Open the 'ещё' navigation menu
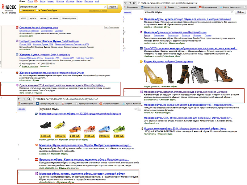This screenshot has width=247, height=185. 97,1
